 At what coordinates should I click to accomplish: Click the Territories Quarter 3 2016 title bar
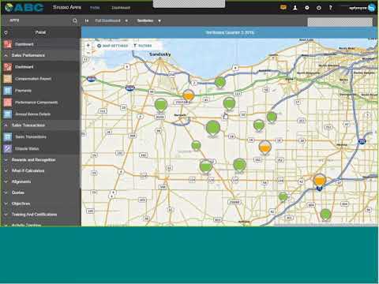pyautogui.click(x=229, y=32)
